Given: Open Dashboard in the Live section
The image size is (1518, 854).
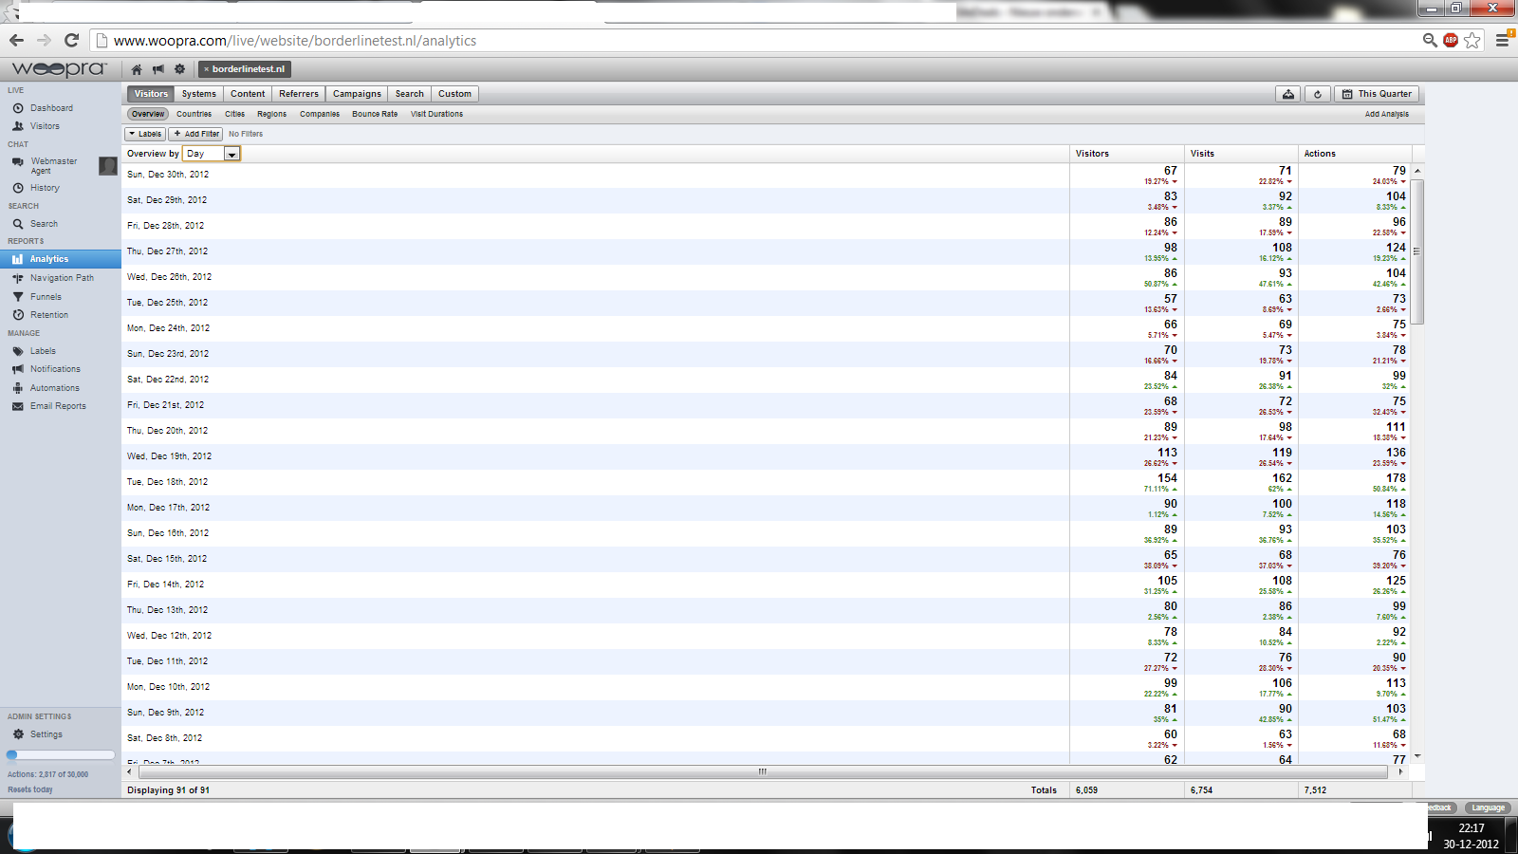Looking at the screenshot, I should tap(51, 108).
